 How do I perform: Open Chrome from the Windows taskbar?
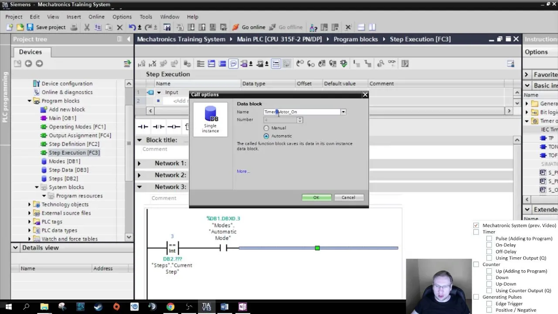pyautogui.click(x=170, y=307)
